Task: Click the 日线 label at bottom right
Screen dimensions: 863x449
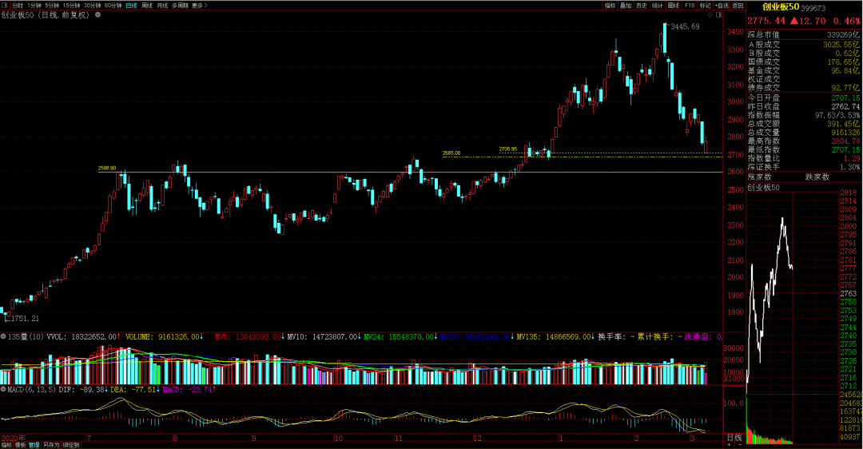Action: point(734,438)
